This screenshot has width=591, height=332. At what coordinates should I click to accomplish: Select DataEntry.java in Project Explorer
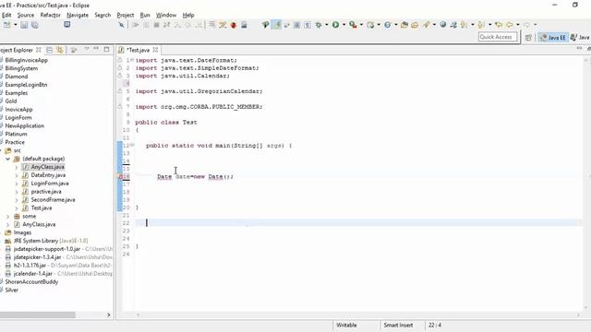click(x=48, y=175)
